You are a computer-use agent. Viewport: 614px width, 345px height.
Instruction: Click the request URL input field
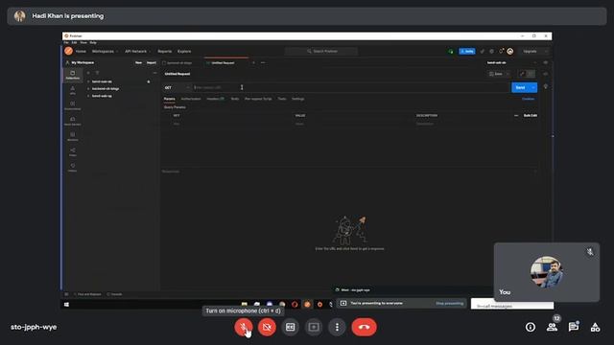tap(350, 87)
